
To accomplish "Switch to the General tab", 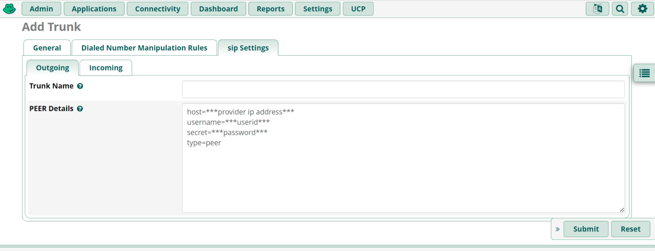I will (47, 48).
